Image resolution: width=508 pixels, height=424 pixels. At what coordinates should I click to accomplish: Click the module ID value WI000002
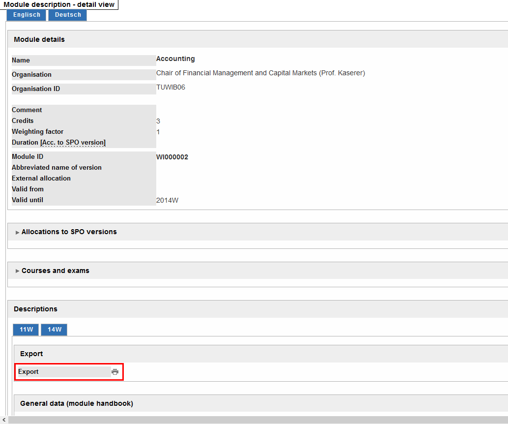tap(172, 157)
